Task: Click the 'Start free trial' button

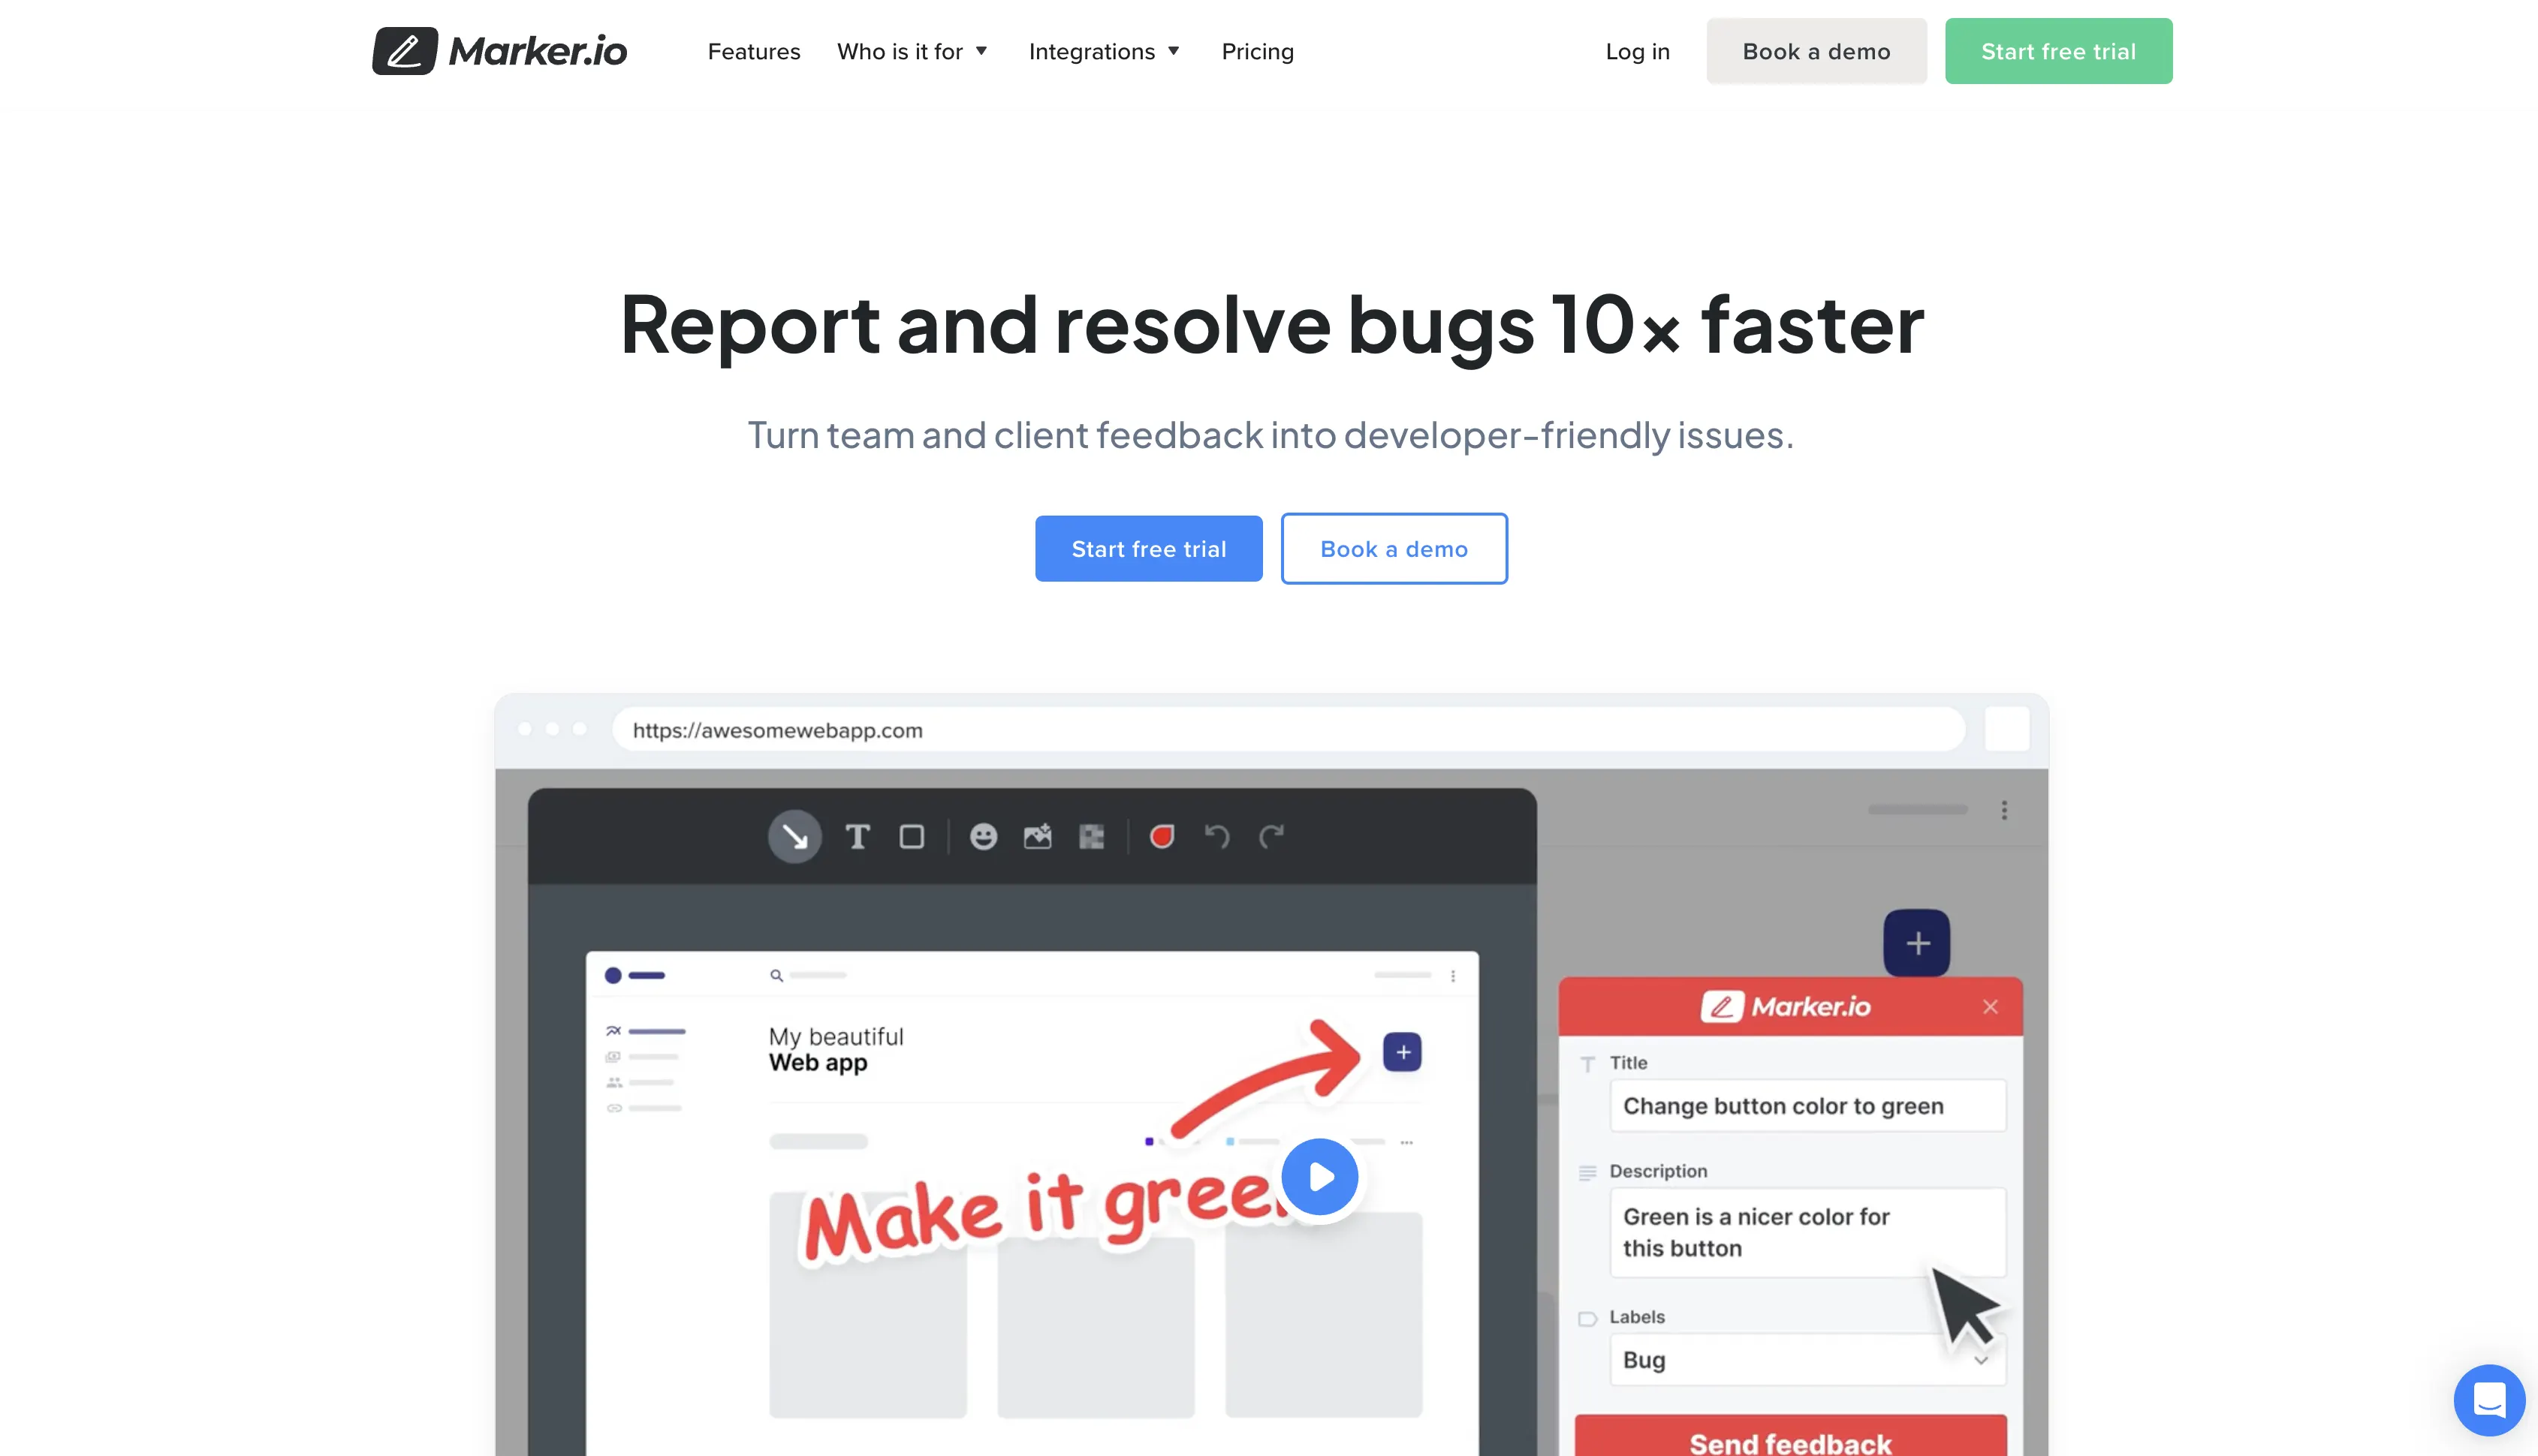Action: coord(1149,549)
